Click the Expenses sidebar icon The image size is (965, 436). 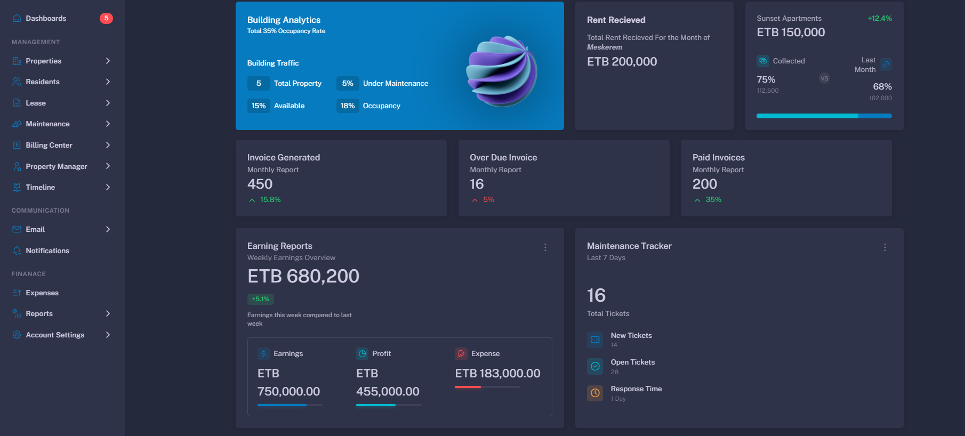pos(17,293)
